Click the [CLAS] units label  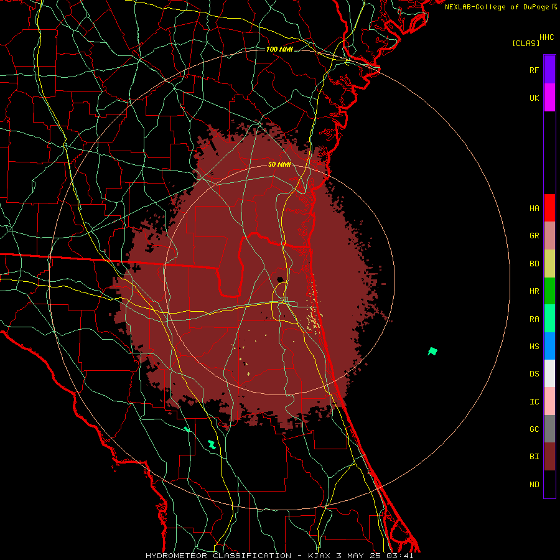tap(526, 44)
